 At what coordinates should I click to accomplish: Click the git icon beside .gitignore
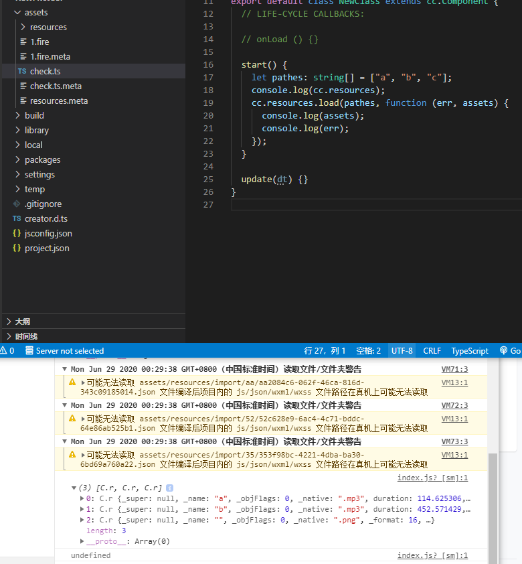pos(17,204)
